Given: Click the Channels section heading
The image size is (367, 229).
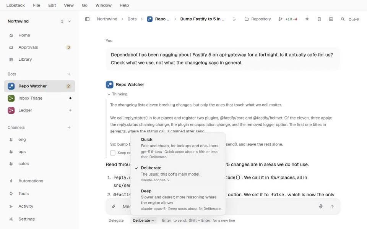Looking at the screenshot, I should [x=16, y=127].
